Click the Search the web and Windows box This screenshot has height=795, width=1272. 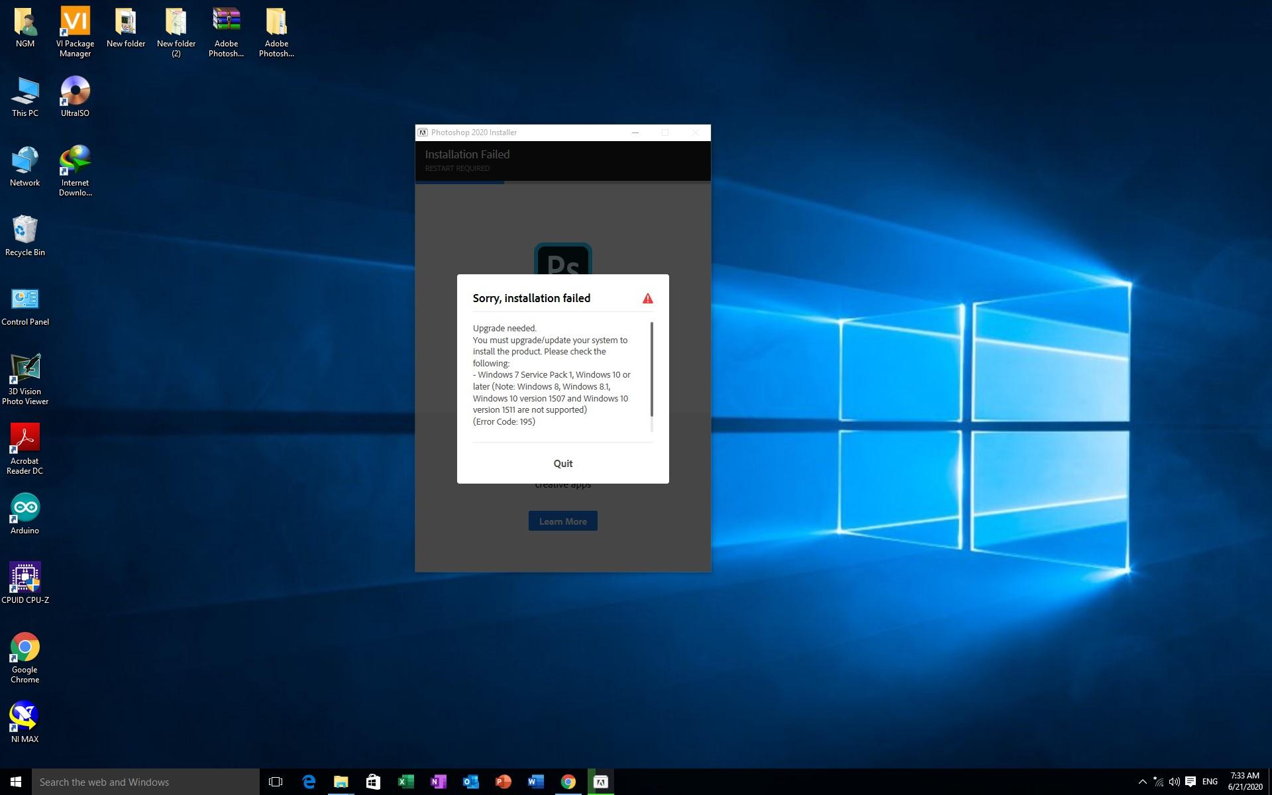pyautogui.click(x=146, y=782)
